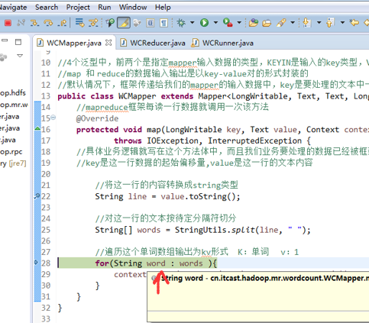
Task: Click the green Run play icon
Action: [x=204, y=23]
